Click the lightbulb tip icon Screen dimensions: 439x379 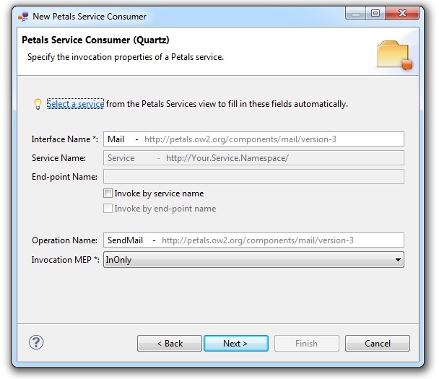[x=38, y=104]
